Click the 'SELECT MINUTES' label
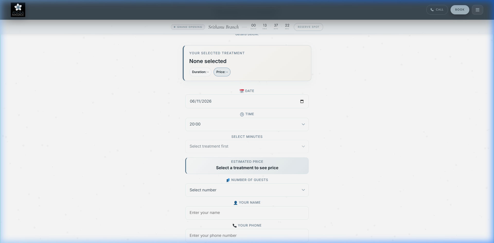 (x=247, y=137)
